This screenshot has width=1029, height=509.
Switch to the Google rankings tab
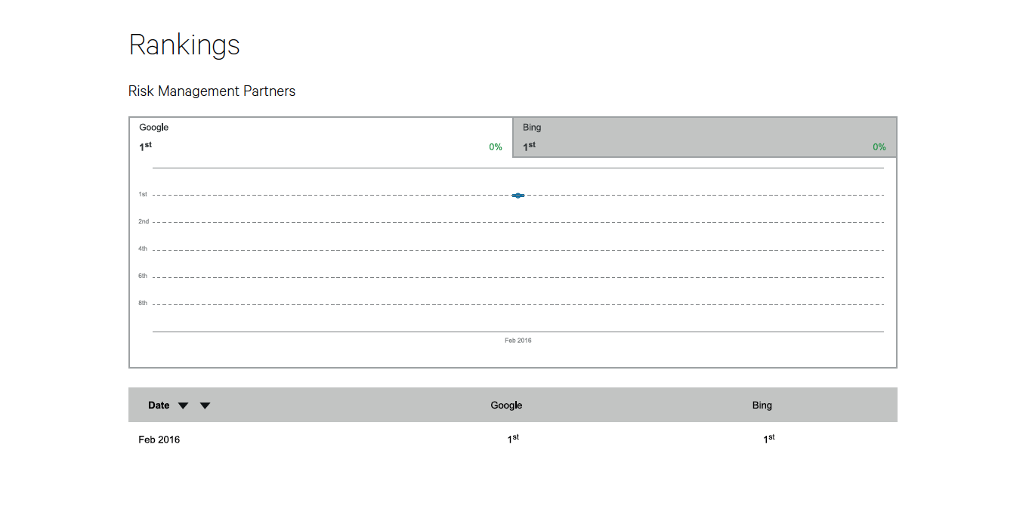pos(321,137)
